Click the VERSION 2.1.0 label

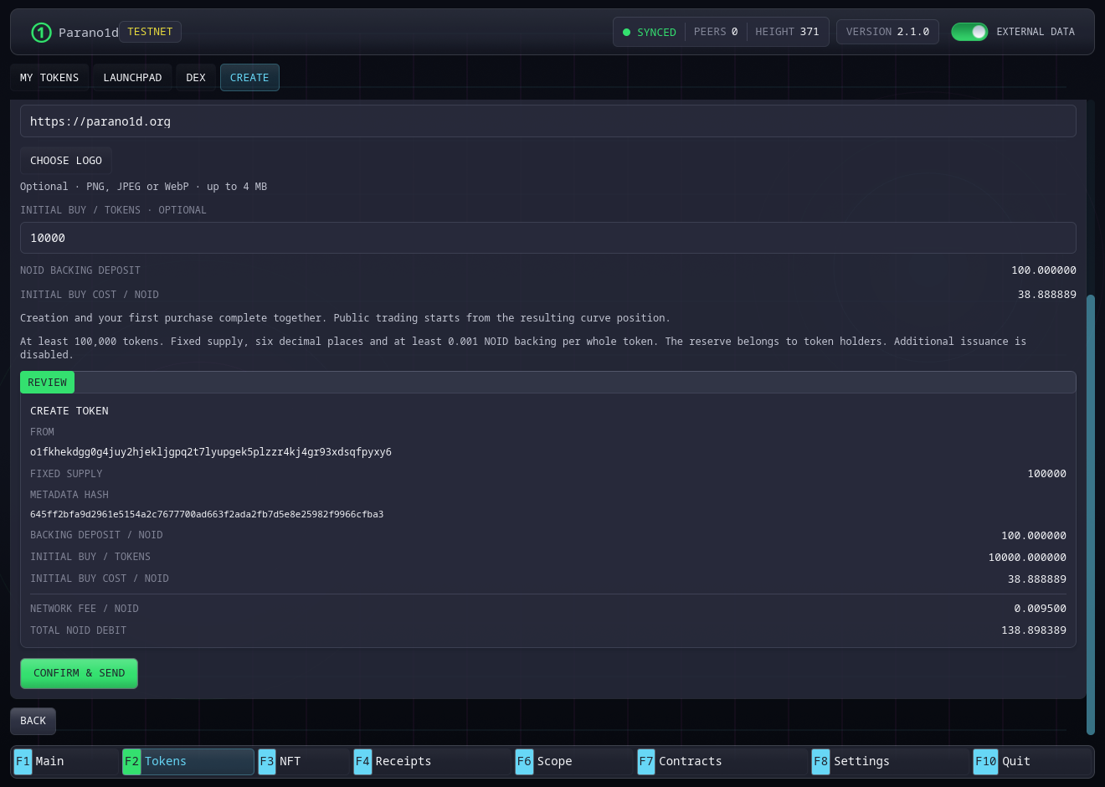tap(887, 32)
